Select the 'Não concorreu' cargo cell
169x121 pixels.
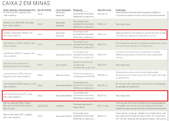[x=63, y=75]
